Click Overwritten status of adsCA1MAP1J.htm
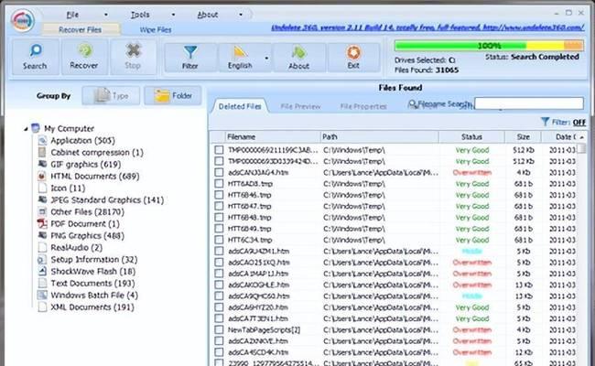The width and height of the screenshot is (595, 366). [472, 274]
